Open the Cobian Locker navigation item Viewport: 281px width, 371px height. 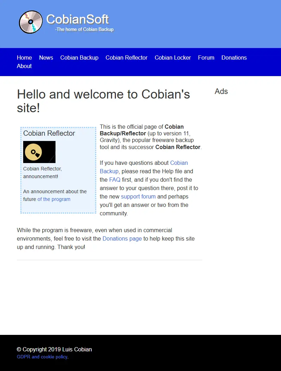pyautogui.click(x=173, y=58)
